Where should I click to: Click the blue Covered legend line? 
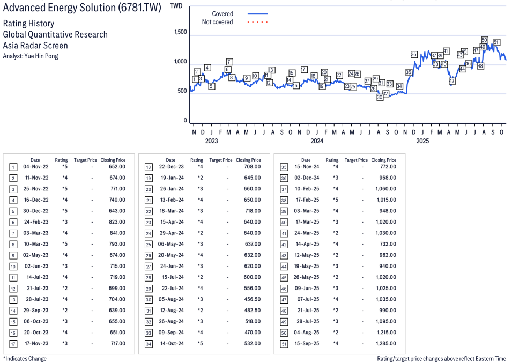257,14
